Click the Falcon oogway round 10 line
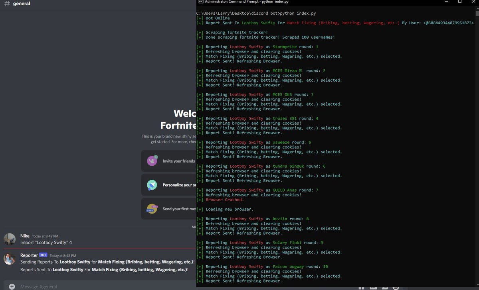 tap(262, 267)
